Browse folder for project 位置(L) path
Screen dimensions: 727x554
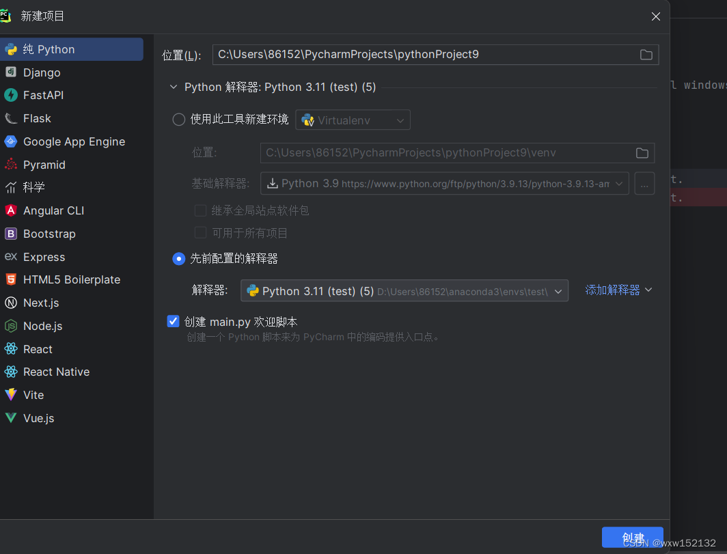(646, 55)
